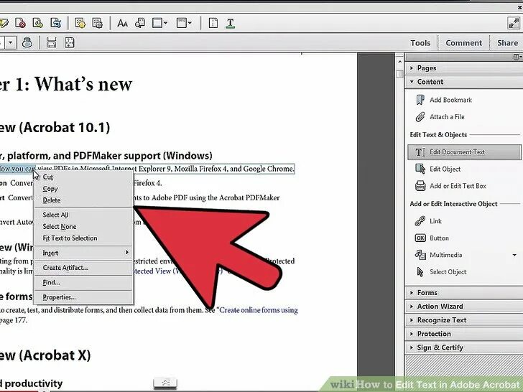This screenshot has height=392, width=523.
Task: Choose Cut from the context menu
Action: pos(84,177)
